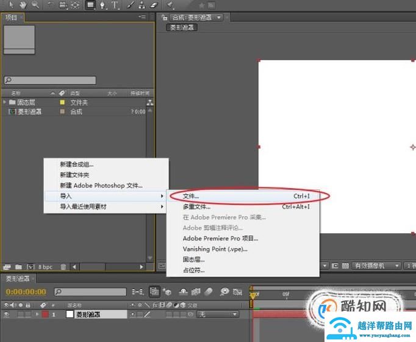Click trash delete icon in Project panel
The width and height of the screenshot is (416, 342).
(x=63, y=267)
